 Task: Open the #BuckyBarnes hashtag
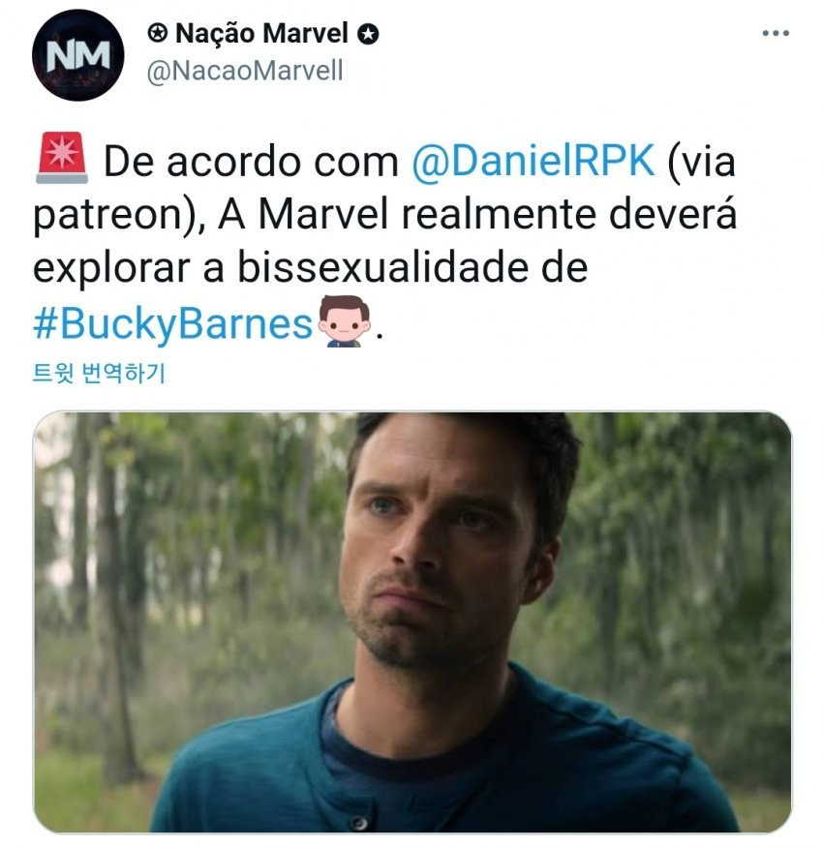[x=173, y=324]
